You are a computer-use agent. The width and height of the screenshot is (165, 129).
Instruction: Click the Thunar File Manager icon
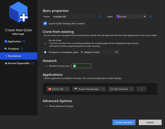[75, 89]
